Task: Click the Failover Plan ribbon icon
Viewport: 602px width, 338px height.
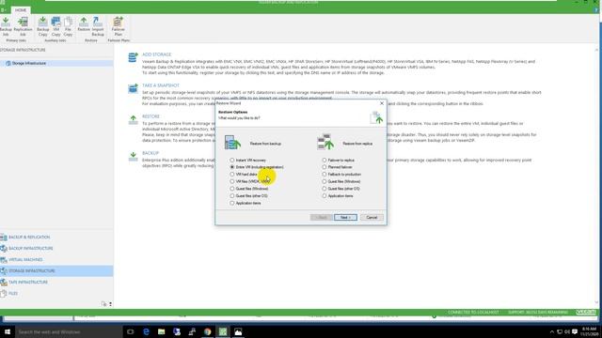Action: [118, 26]
